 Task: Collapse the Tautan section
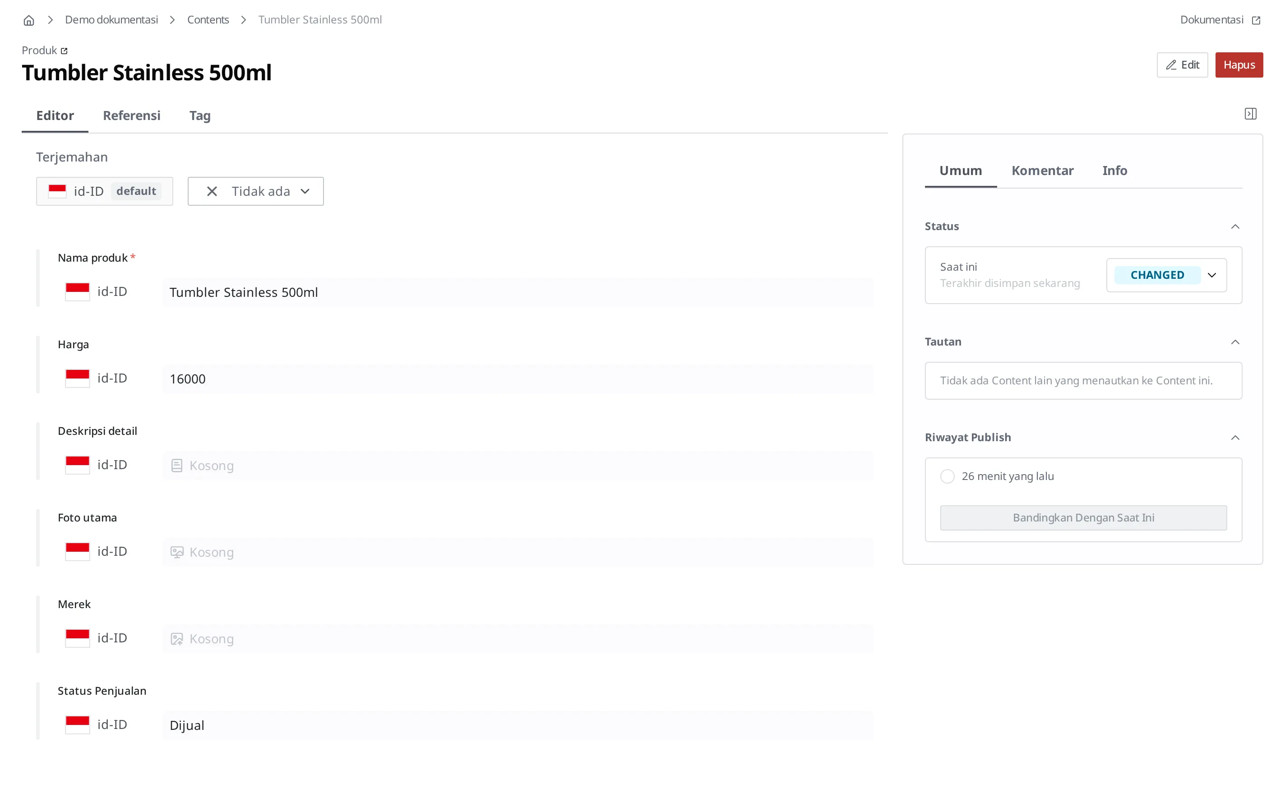[x=1235, y=342]
